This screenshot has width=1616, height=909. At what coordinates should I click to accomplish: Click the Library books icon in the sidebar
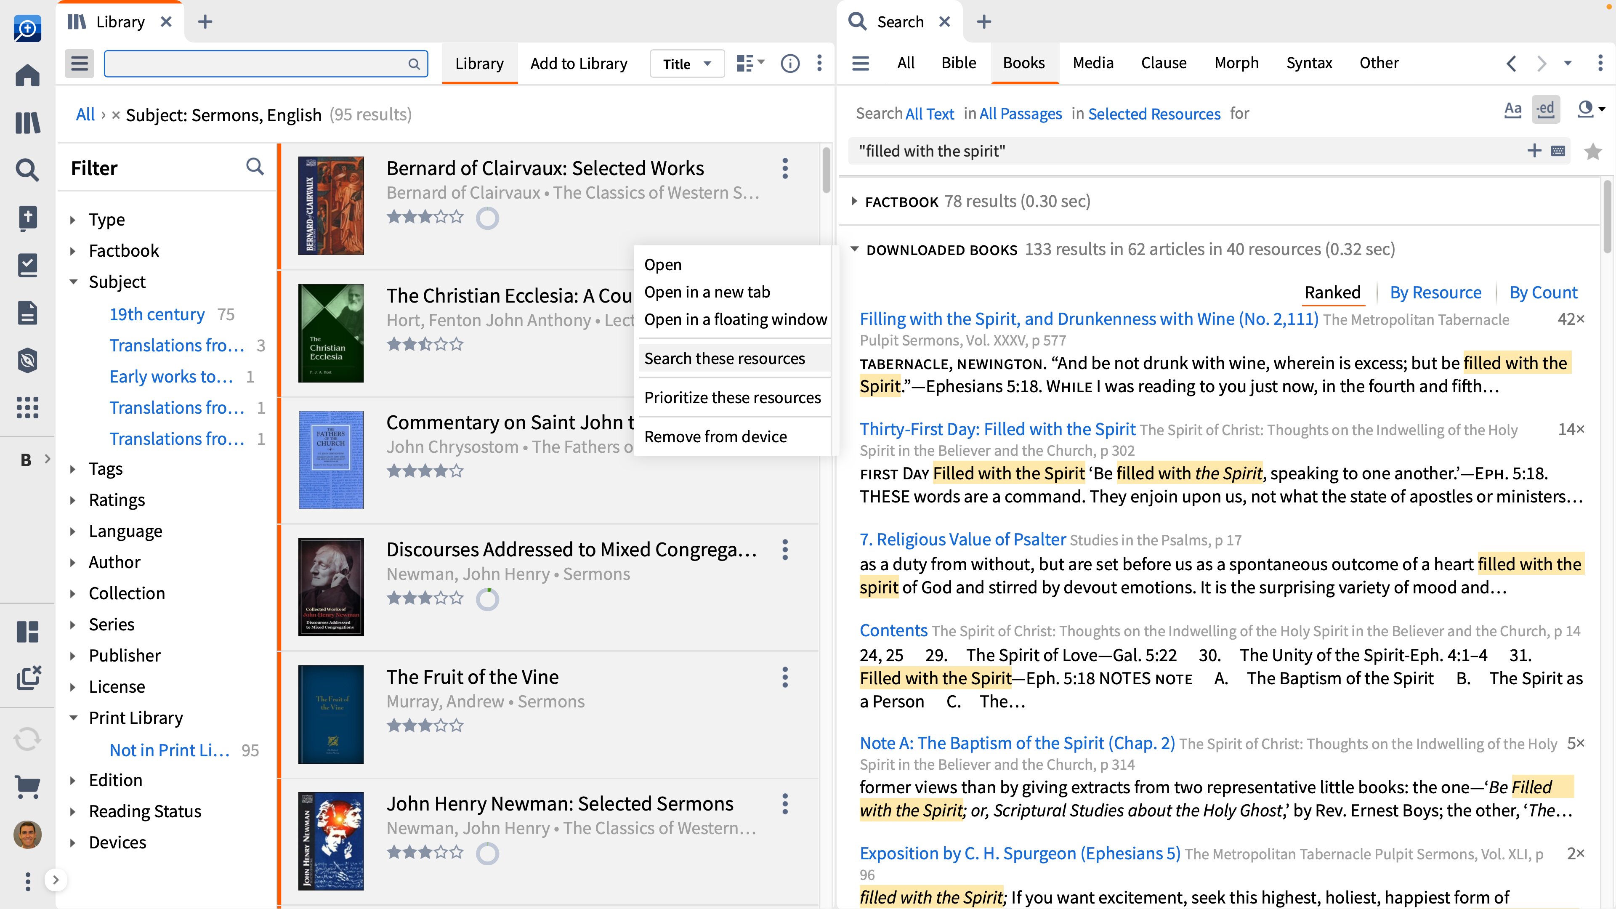(28, 122)
